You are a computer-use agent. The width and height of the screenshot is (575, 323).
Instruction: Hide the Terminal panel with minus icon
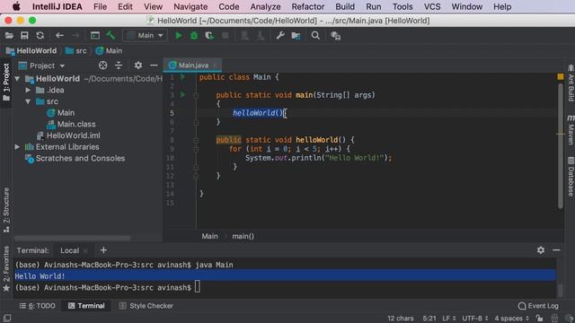point(556,250)
